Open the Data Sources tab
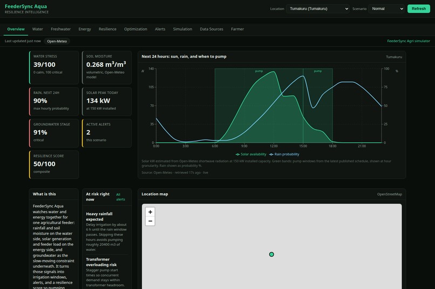The image size is (435, 289). coord(212,29)
